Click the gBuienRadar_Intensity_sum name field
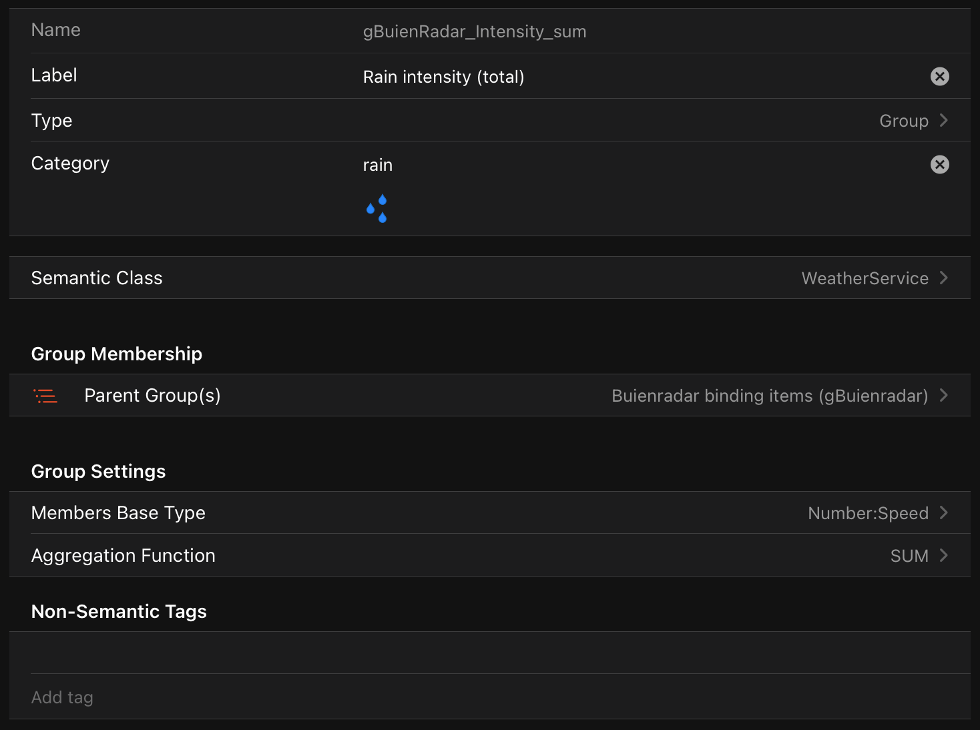The width and height of the screenshot is (980, 730). pyautogui.click(x=474, y=32)
